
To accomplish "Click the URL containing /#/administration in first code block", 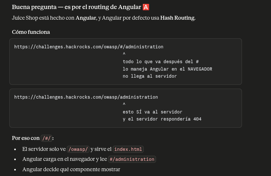I will coord(89,47).
